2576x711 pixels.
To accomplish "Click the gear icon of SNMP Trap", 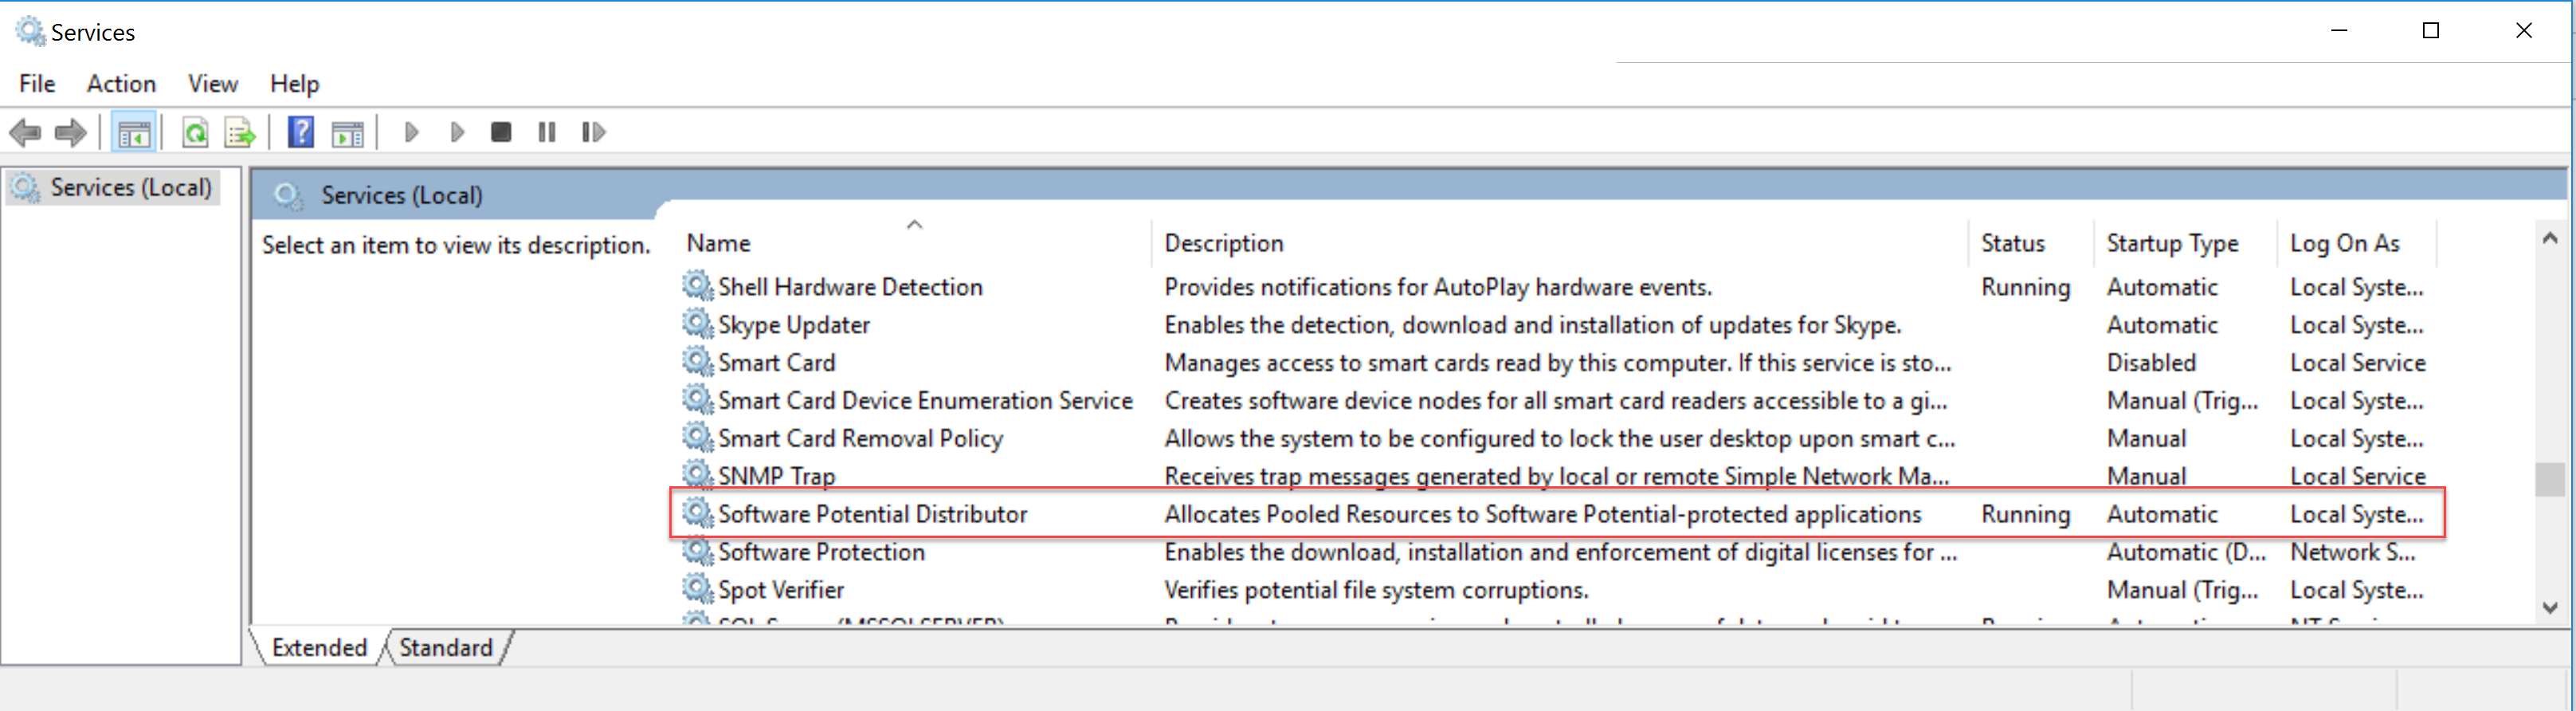I will point(697,475).
